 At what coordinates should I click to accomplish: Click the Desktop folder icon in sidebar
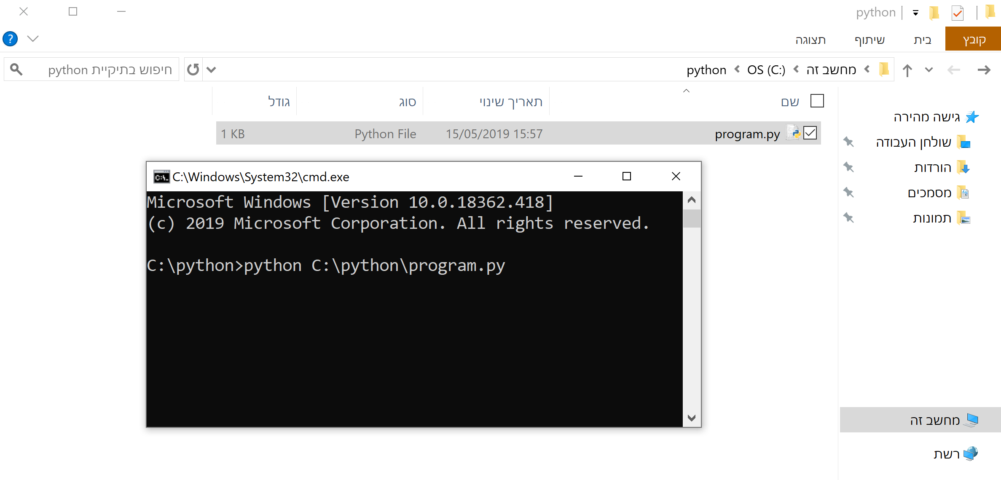coord(963,142)
